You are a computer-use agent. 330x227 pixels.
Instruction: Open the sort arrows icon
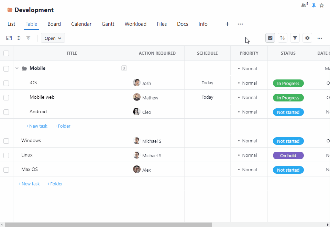click(283, 38)
